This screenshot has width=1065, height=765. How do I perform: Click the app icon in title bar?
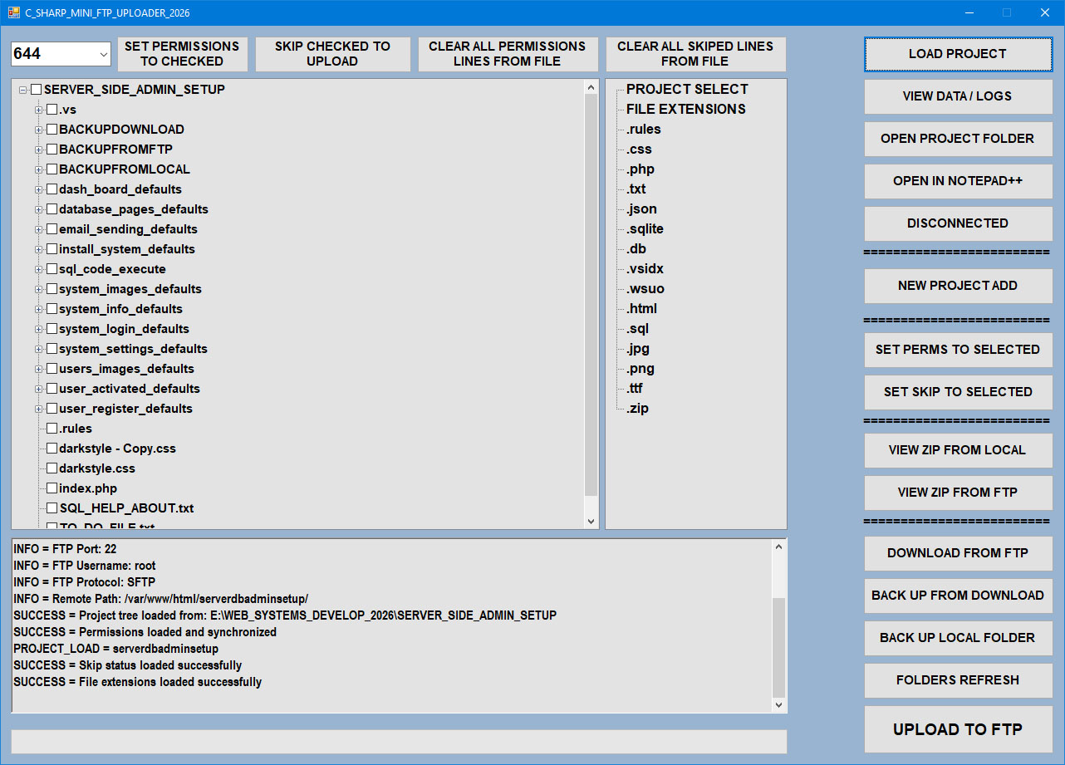pos(14,12)
